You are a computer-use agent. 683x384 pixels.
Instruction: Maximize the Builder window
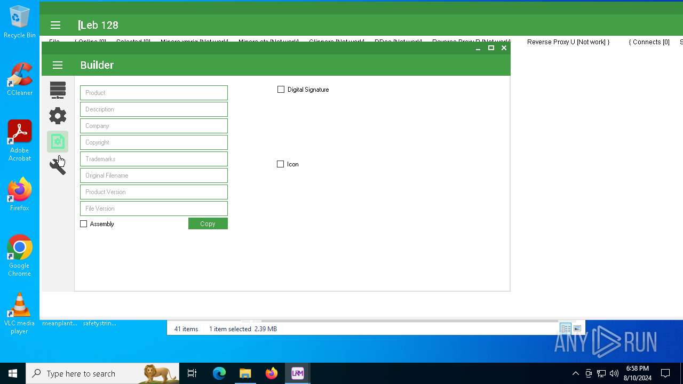coord(491,48)
